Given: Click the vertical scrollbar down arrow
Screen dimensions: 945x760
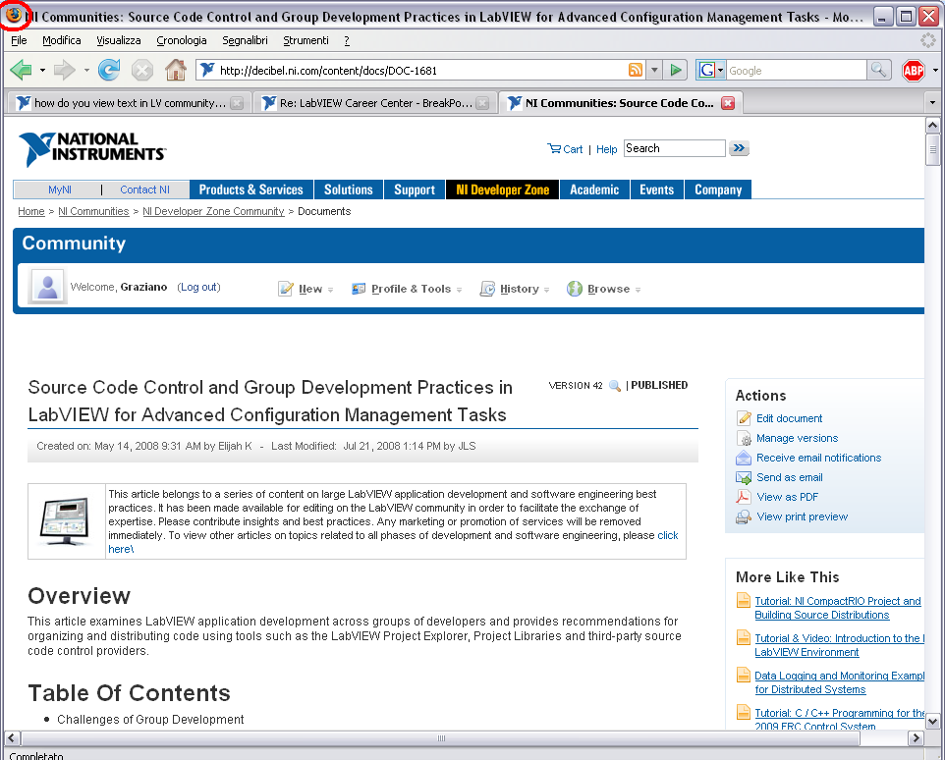Looking at the screenshot, I should coord(932,721).
